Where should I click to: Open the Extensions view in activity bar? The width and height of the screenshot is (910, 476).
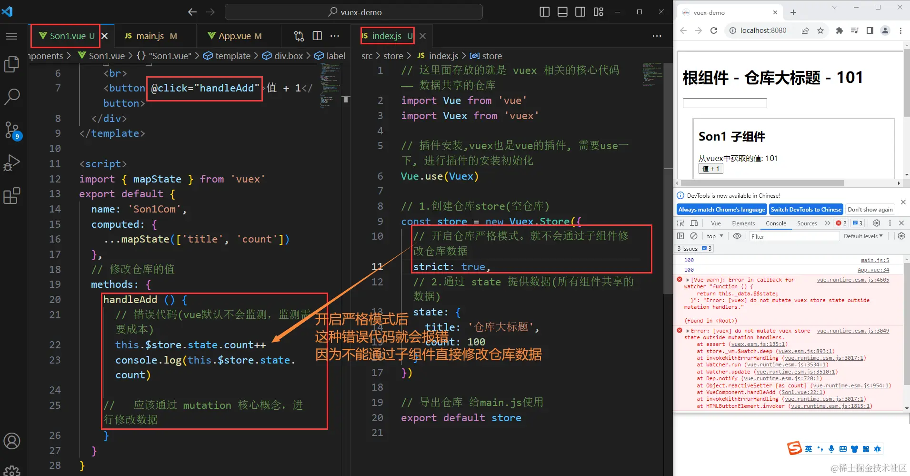[11, 196]
